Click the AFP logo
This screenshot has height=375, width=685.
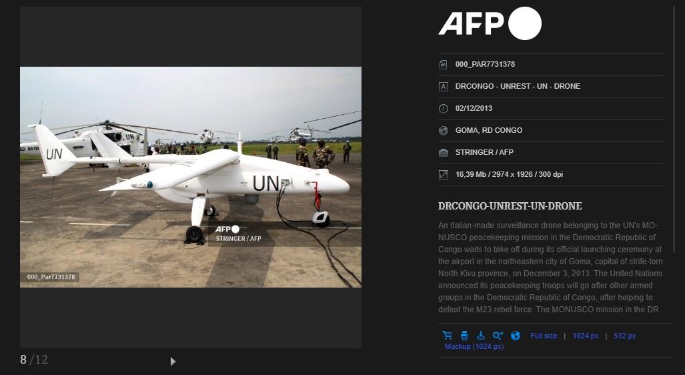(490, 23)
